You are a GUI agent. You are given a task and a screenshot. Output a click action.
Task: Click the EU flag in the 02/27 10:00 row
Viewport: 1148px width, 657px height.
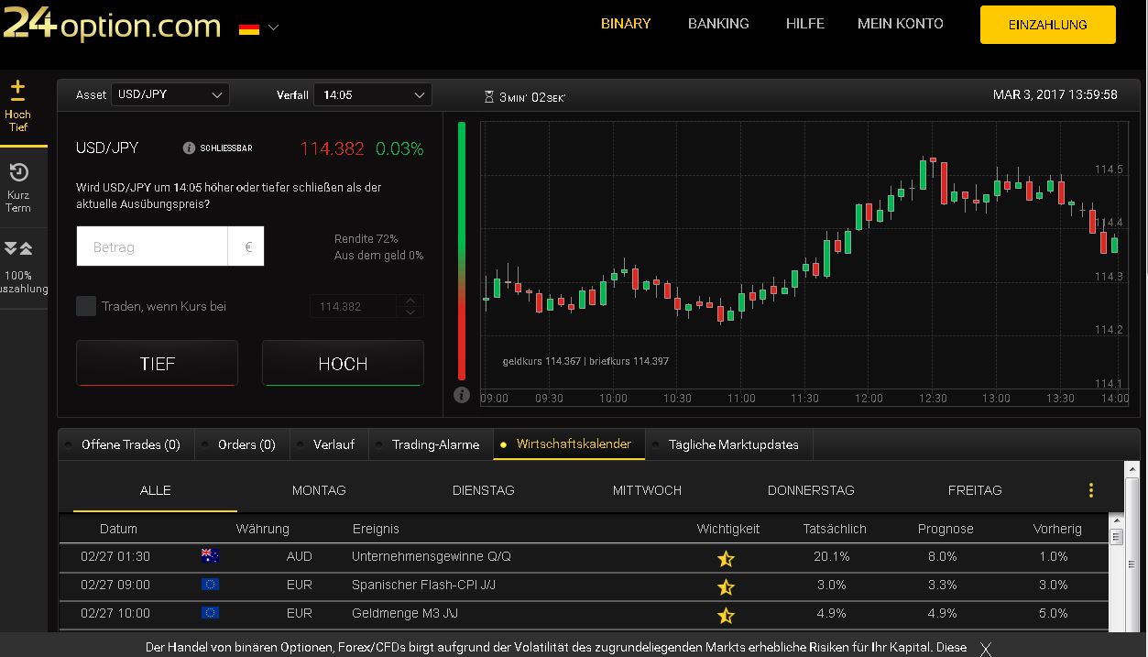210,612
